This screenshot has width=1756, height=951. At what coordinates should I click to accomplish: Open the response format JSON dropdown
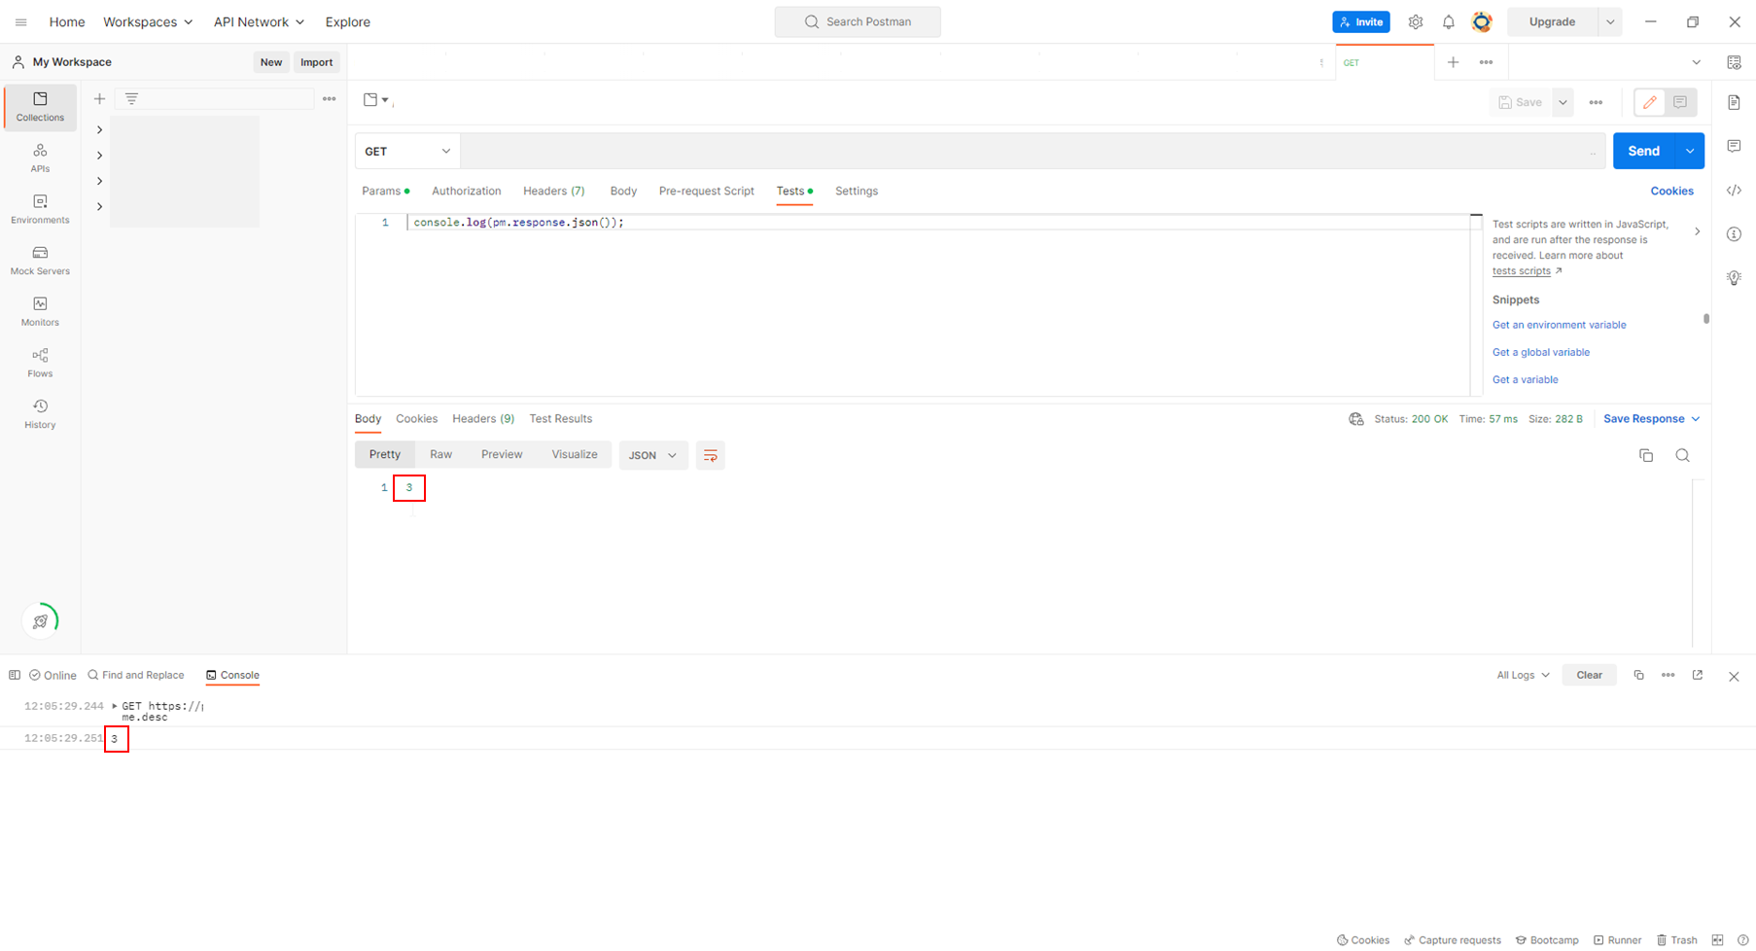[x=652, y=455]
